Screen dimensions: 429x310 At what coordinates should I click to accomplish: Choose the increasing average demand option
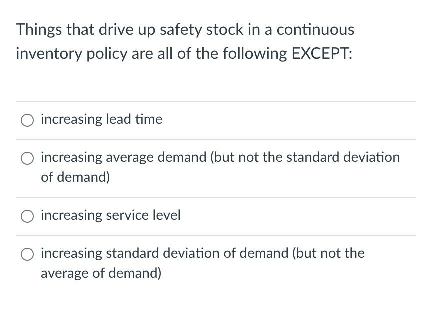pyautogui.click(x=27, y=158)
